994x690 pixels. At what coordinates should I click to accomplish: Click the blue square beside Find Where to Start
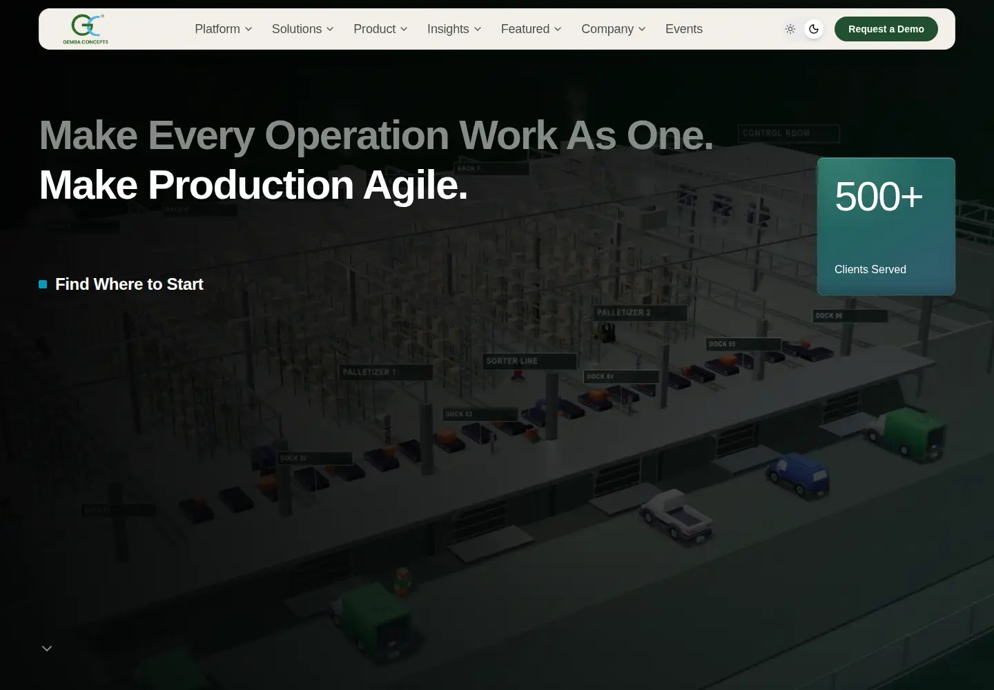43,284
